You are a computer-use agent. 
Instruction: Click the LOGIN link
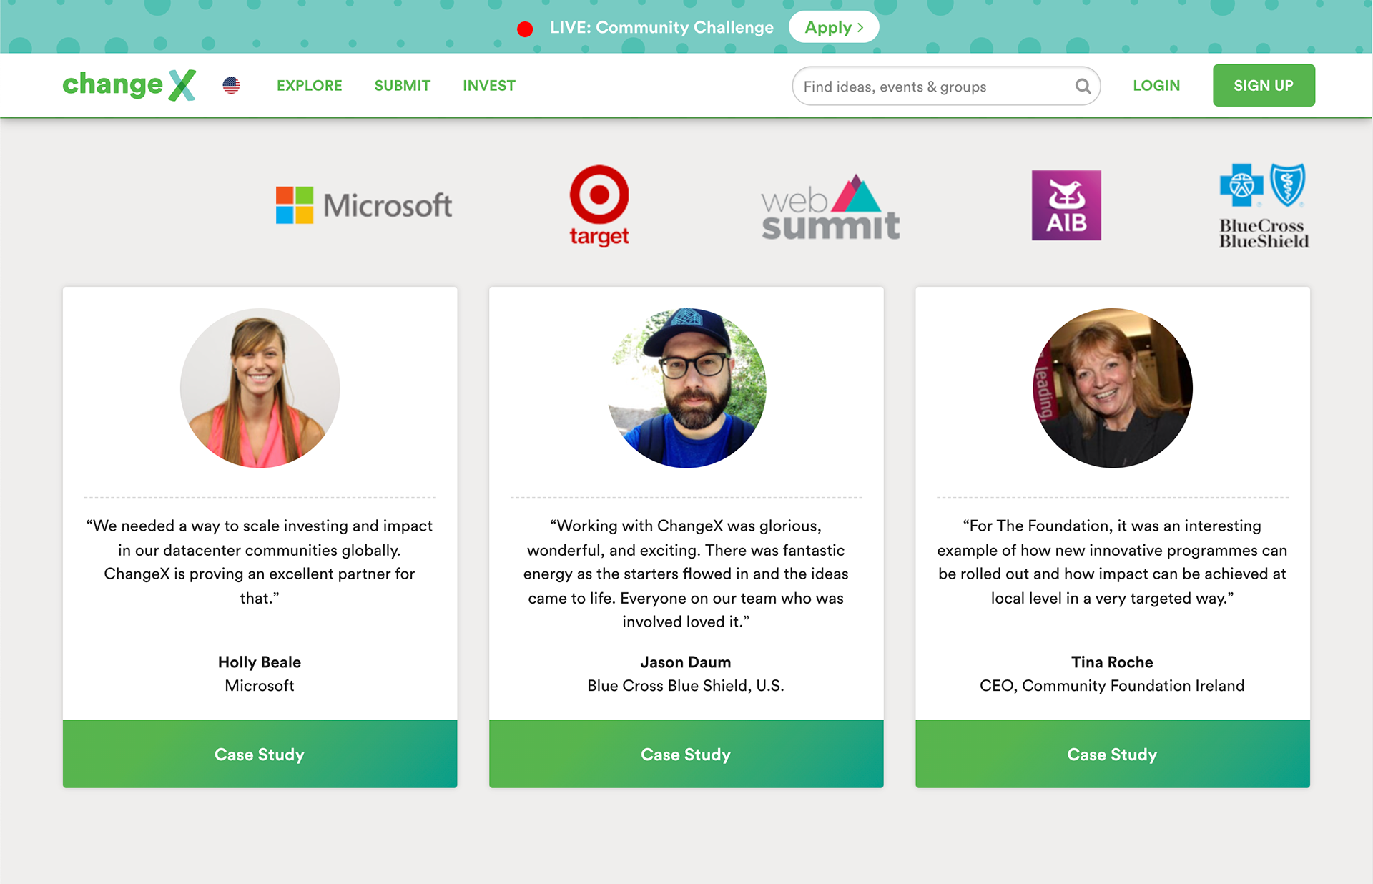pos(1156,86)
